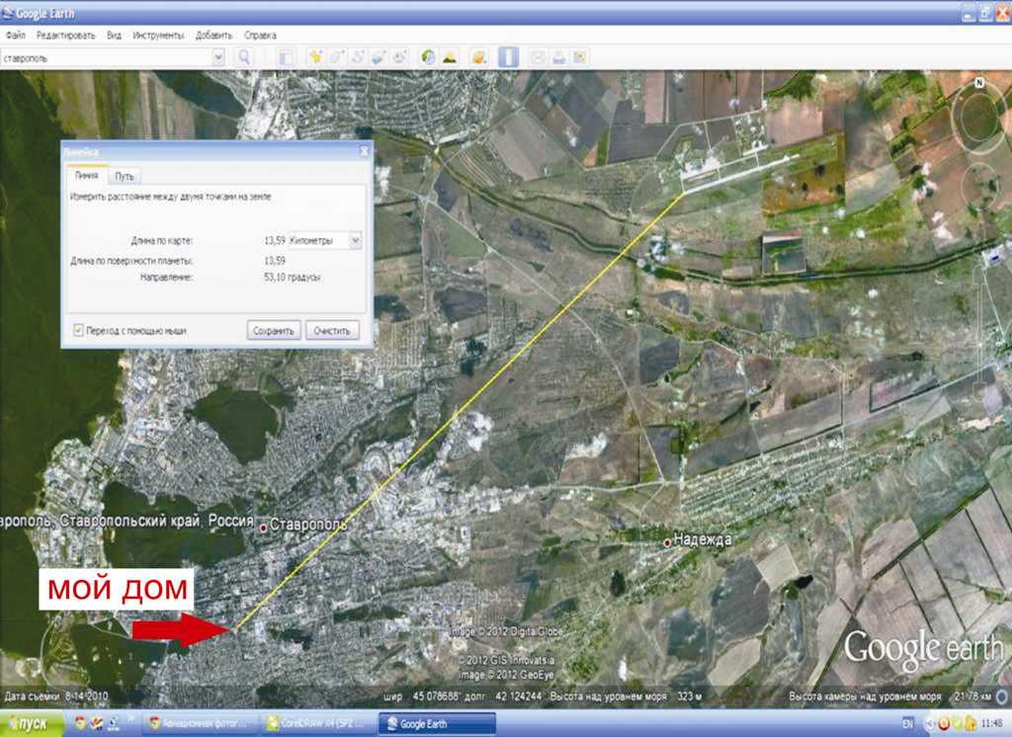This screenshot has height=737, width=1012.
Task: Switch to Google Earth taskbar item
Action: 437,723
